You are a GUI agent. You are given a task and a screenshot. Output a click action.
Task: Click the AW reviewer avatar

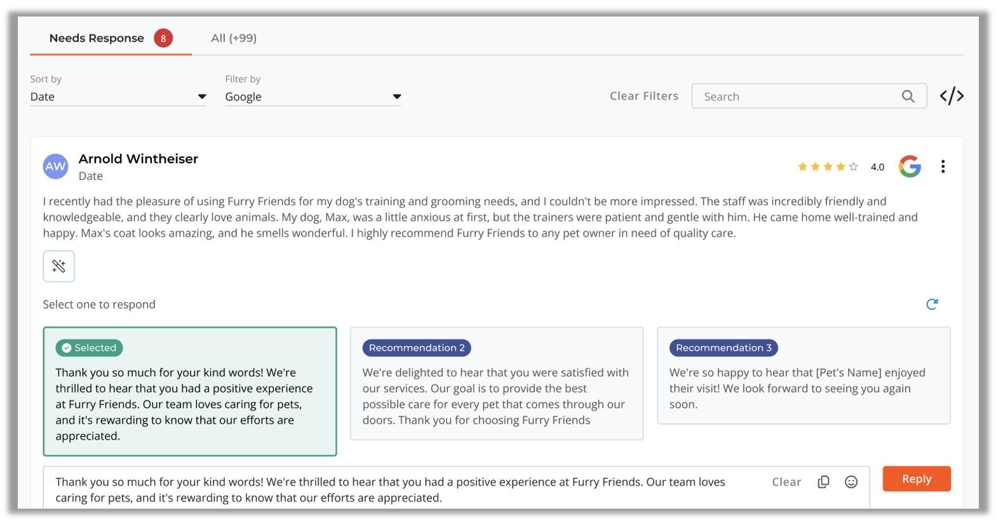[x=55, y=166]
